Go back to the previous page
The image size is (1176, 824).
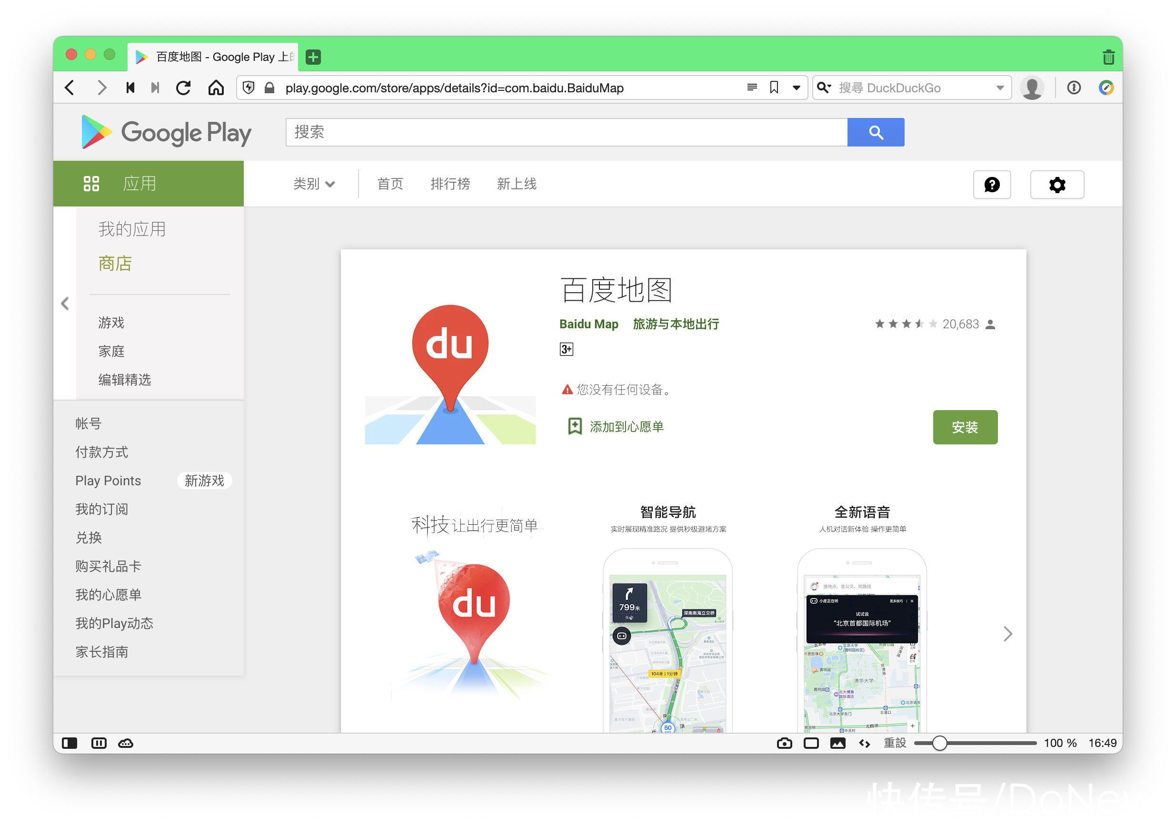click(70, 88)
